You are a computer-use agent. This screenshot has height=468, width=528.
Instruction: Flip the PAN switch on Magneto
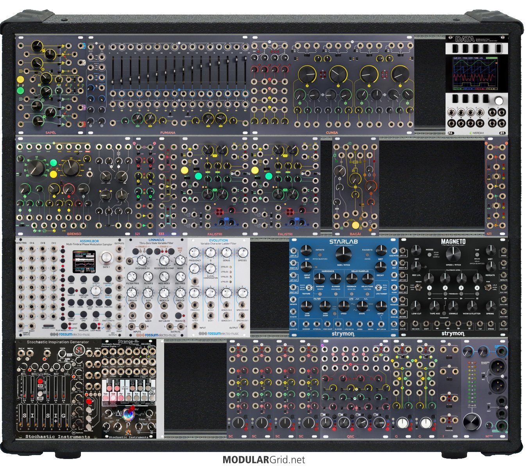[489, 288]
